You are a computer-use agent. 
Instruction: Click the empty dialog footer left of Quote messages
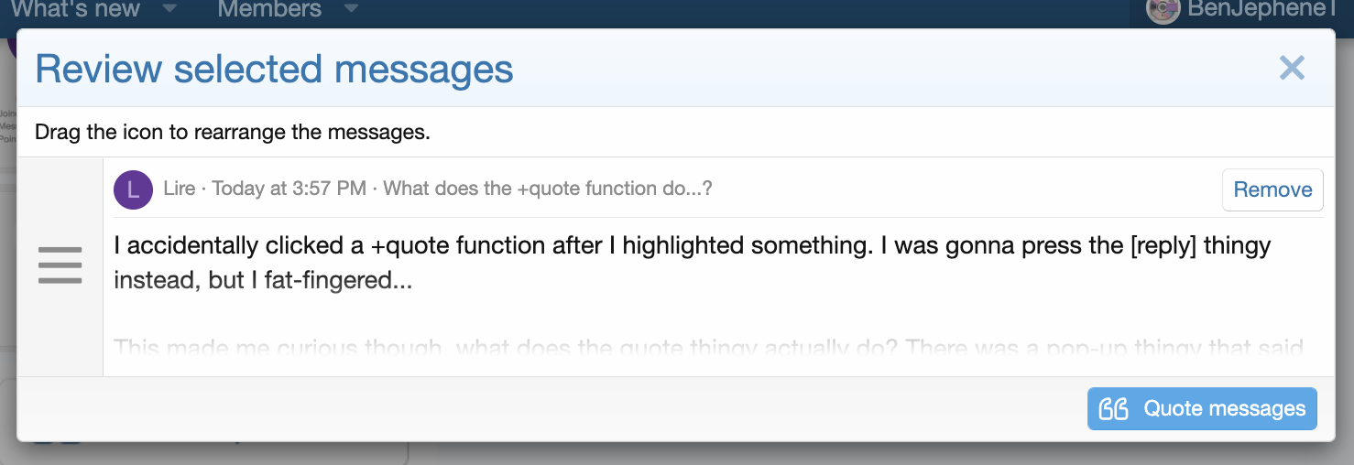(550, 409)
